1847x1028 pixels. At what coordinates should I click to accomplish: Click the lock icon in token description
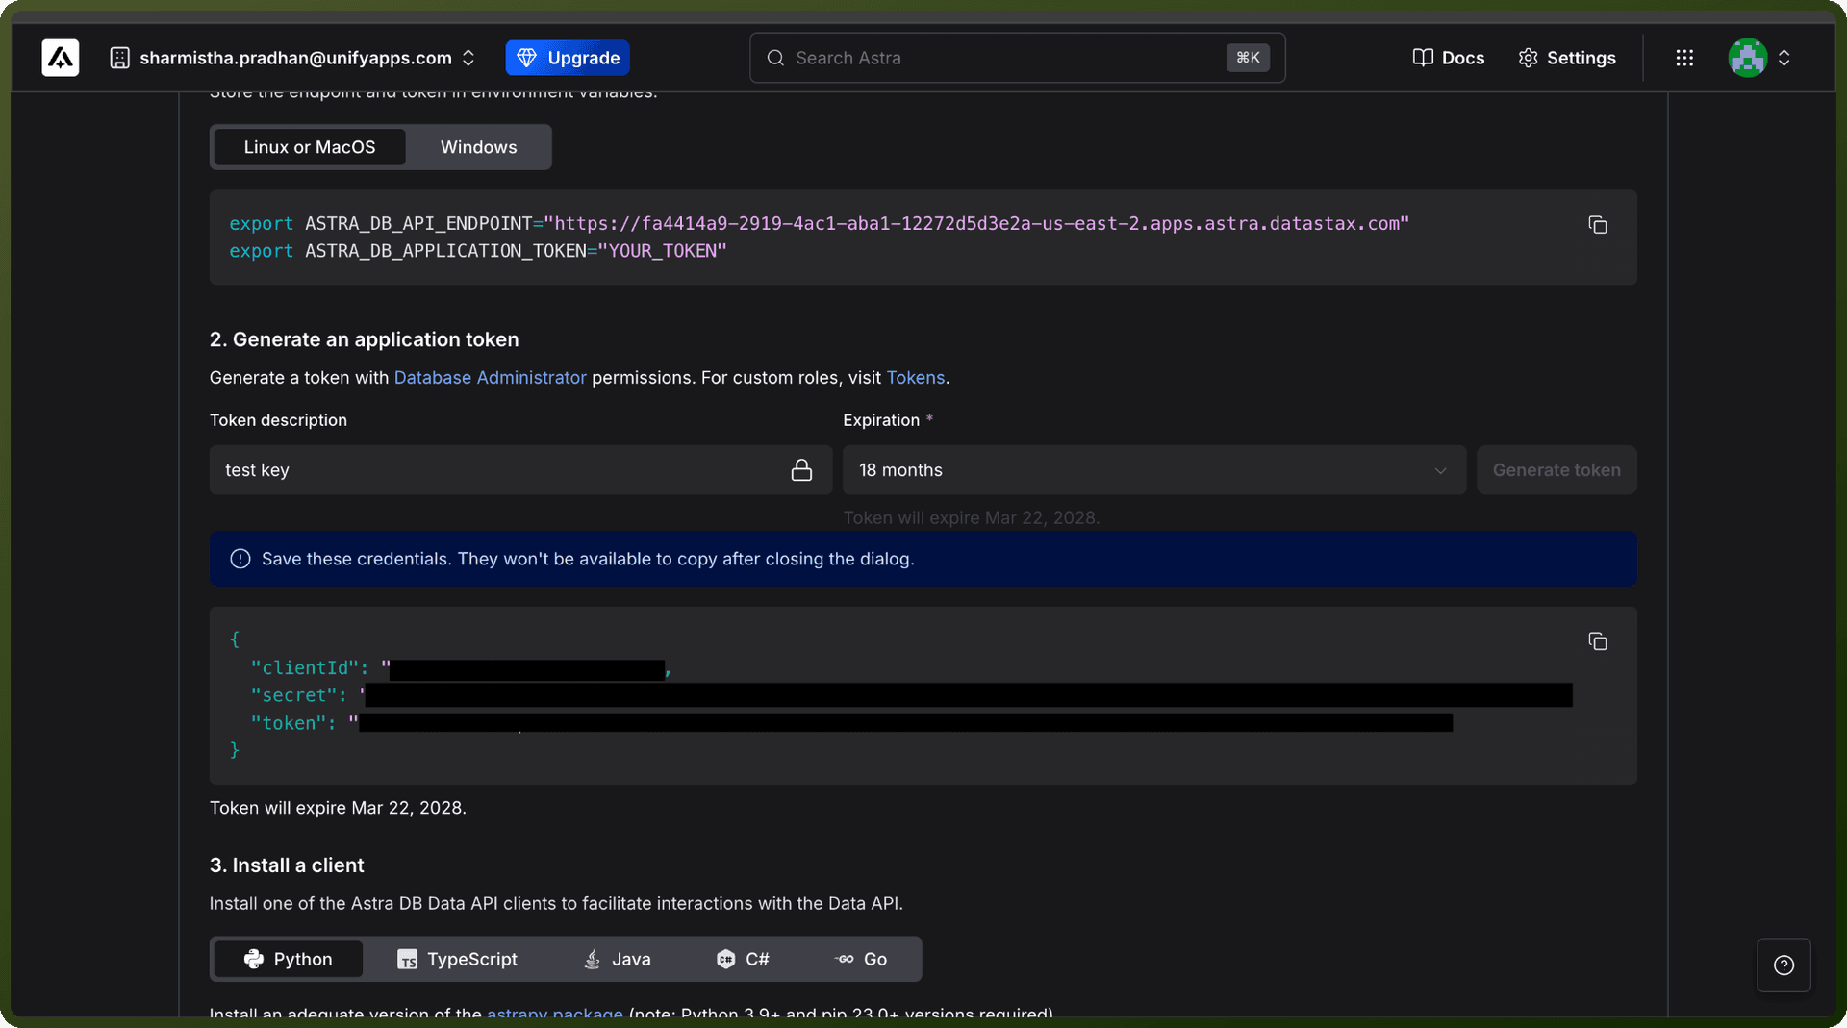point(801,470)
